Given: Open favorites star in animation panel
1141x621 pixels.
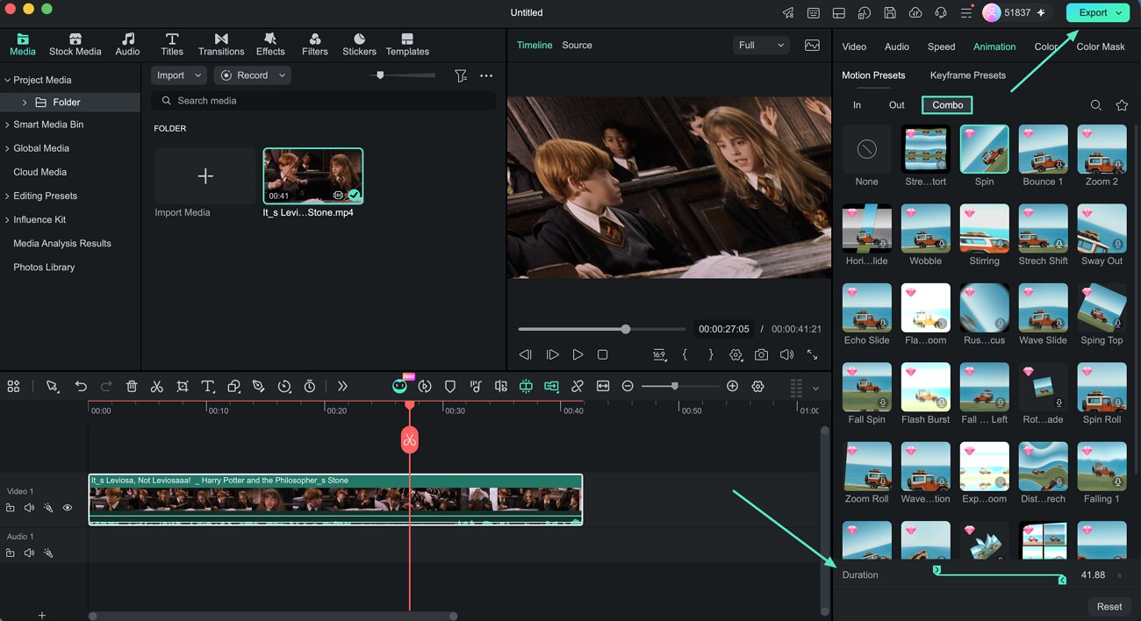Looking at the screenshot, I should [x=1122, y=105].
